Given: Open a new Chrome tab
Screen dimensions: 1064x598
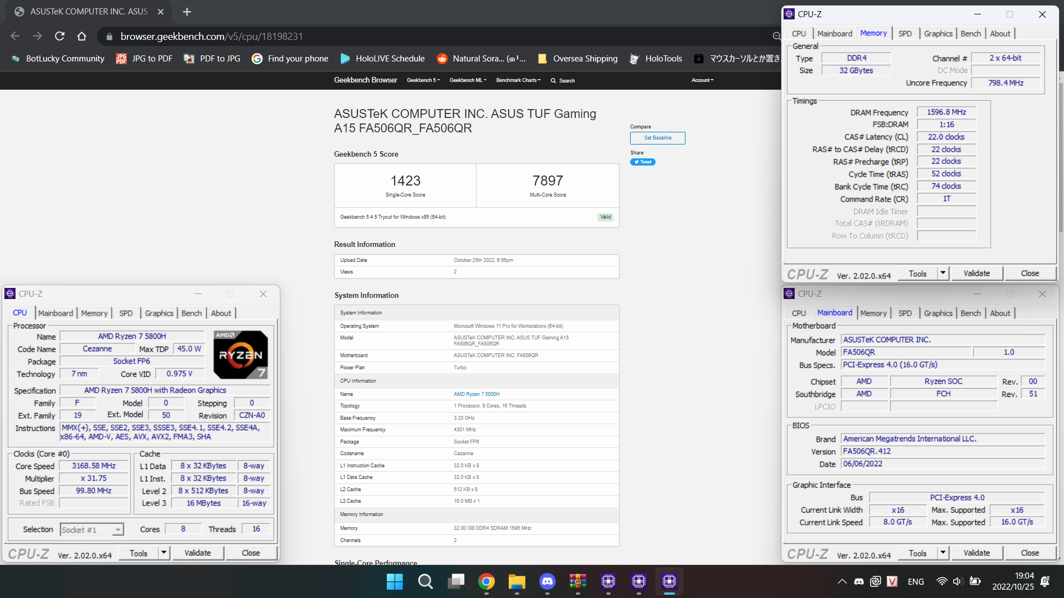Looking at the screenshot, I should (x=187, y=12).
